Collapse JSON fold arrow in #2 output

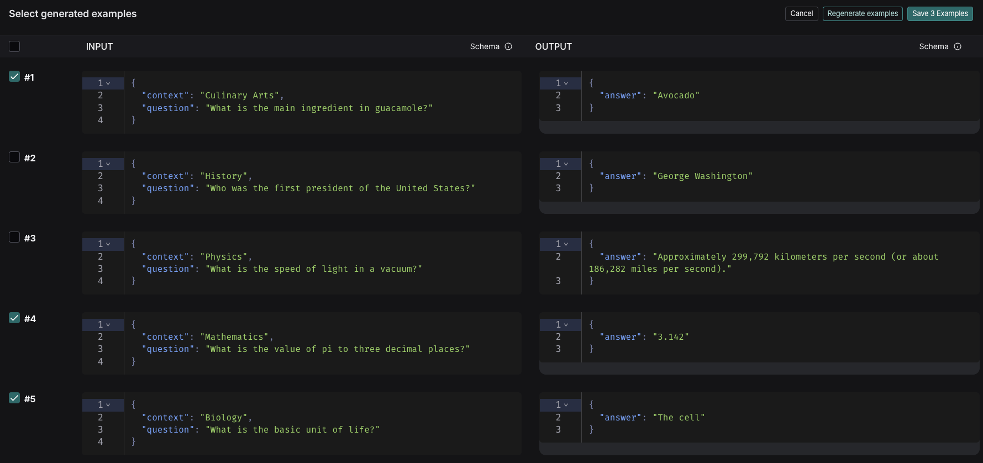[566, 164]
